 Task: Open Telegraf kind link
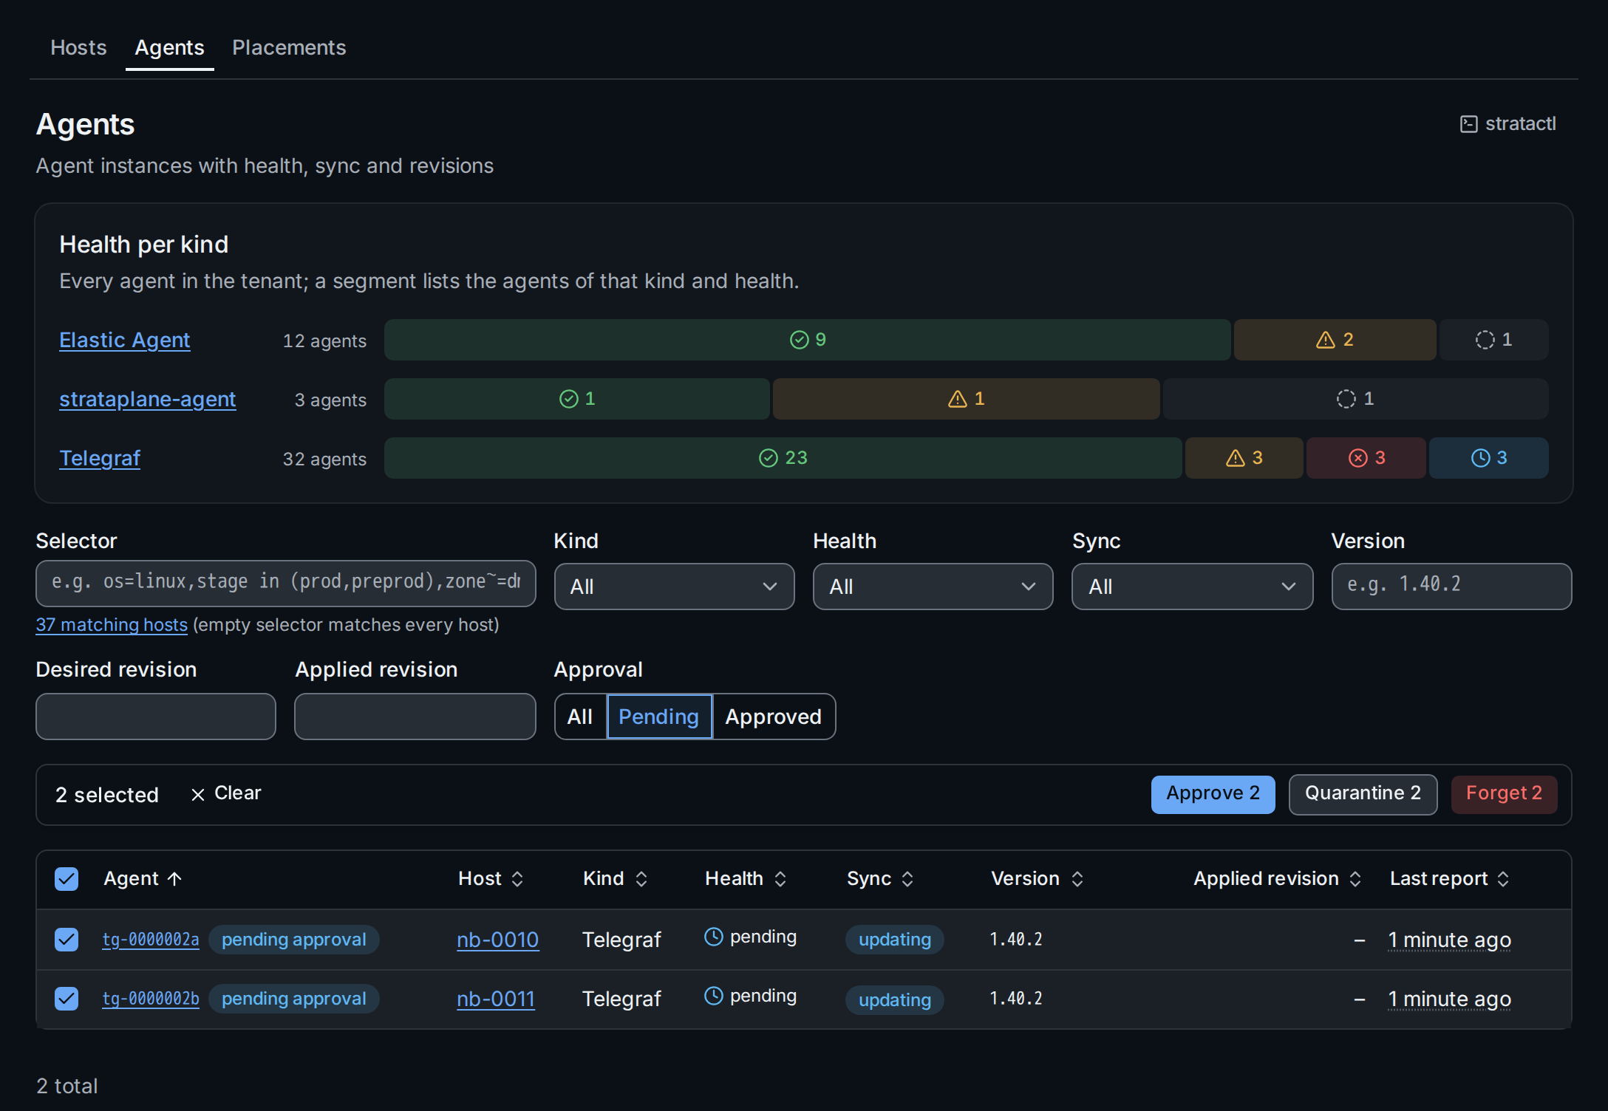tap(100, 458)
